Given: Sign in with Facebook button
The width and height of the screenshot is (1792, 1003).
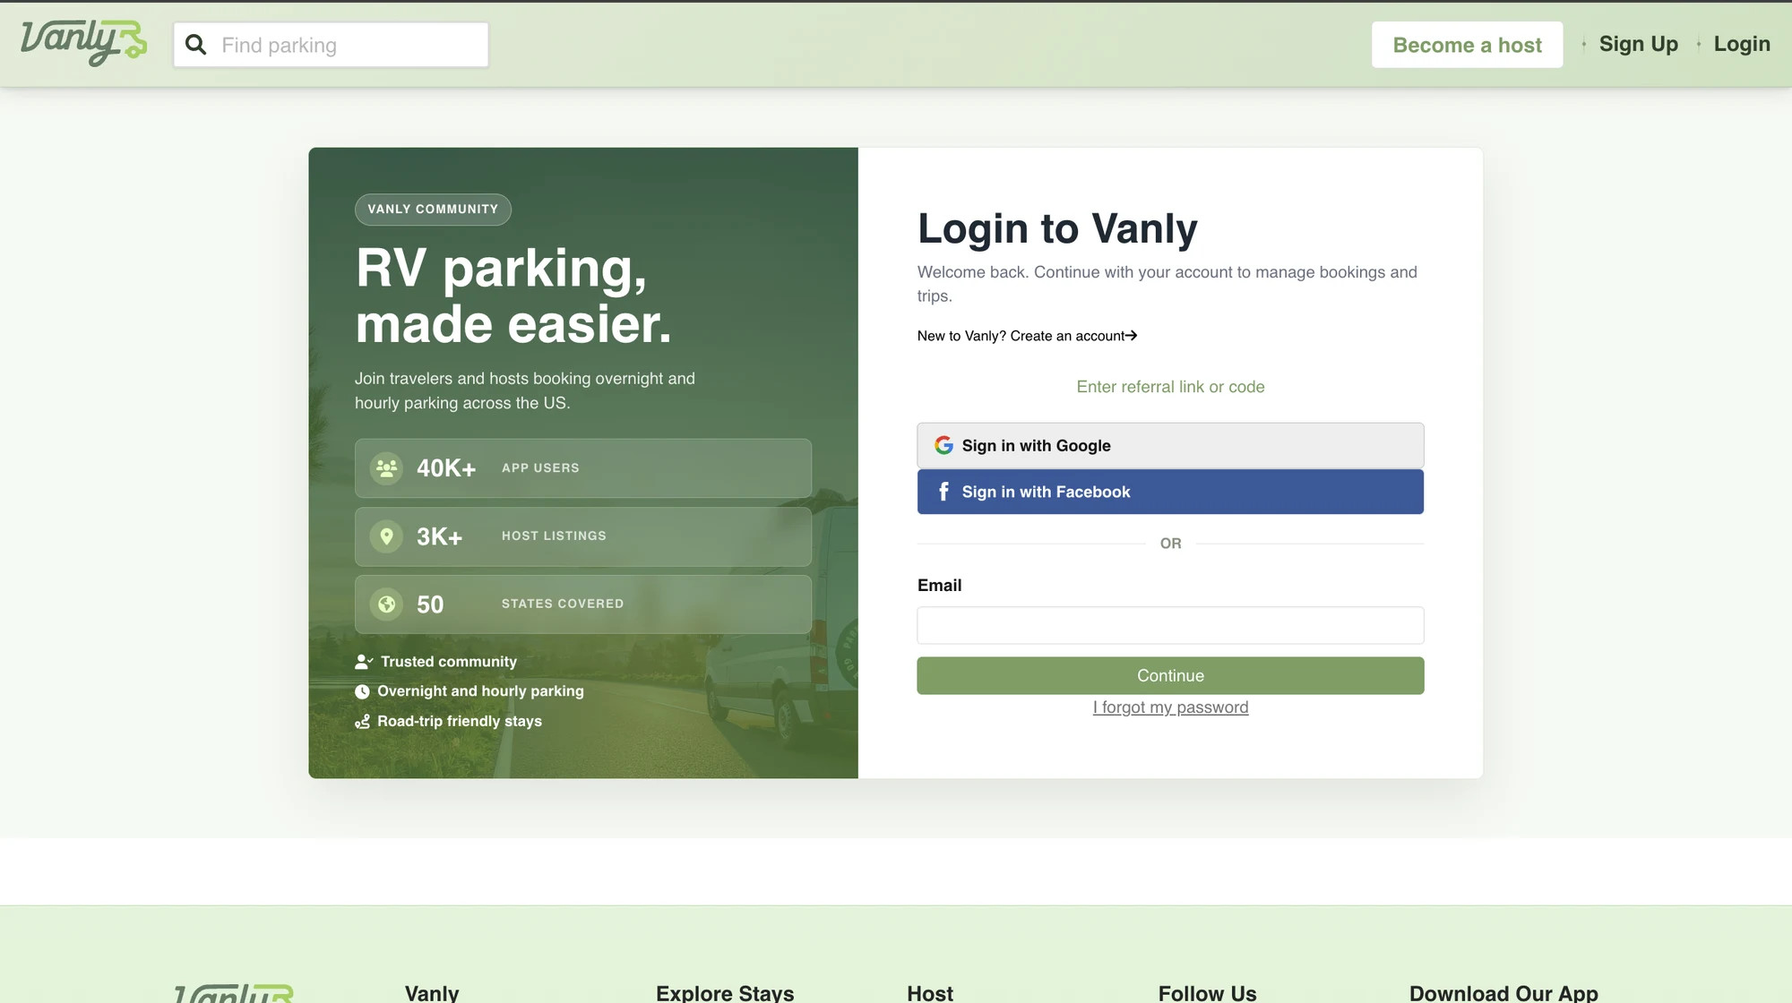Looking at the screenshot, I should click(x=1170, y=492).
